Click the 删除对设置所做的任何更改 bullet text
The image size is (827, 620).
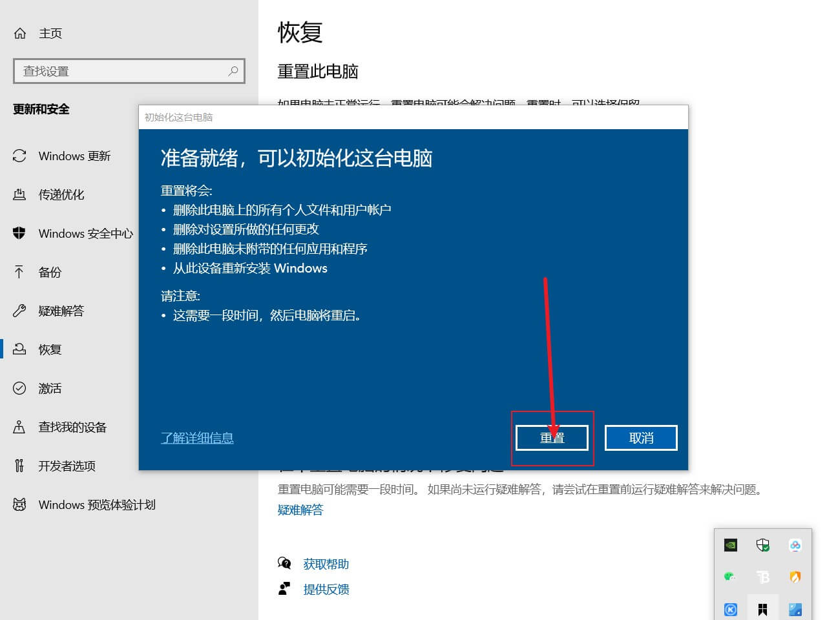pos(246,229)
